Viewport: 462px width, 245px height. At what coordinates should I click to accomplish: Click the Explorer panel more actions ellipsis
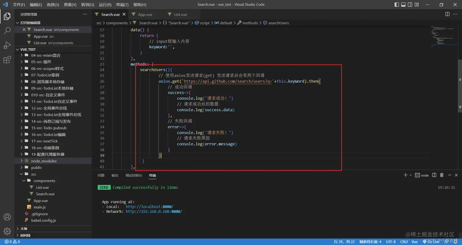click(x=85, y=14)
